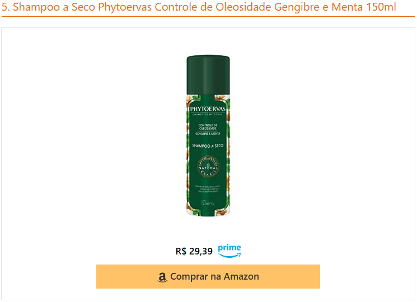This screenshot has width=417, height=302.
Task: Click the 'Comprar na Amazon' button
Action: coord(208,276)
